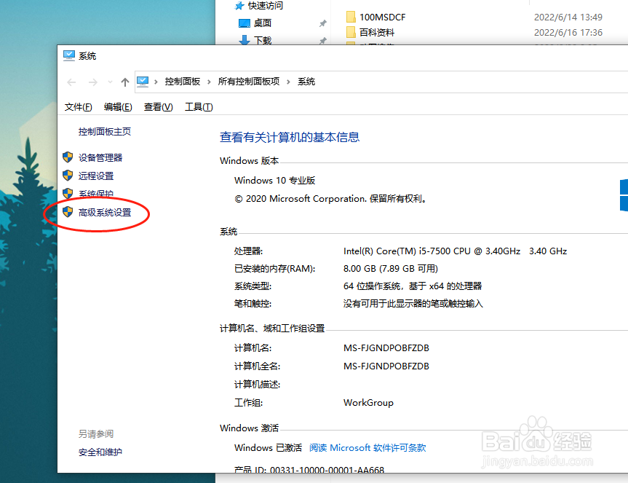628x483 pixels.
Task: Open the 查看(V) menu
Action: (158, 107)
